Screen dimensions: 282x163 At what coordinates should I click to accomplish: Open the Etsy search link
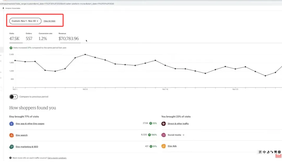22,135
